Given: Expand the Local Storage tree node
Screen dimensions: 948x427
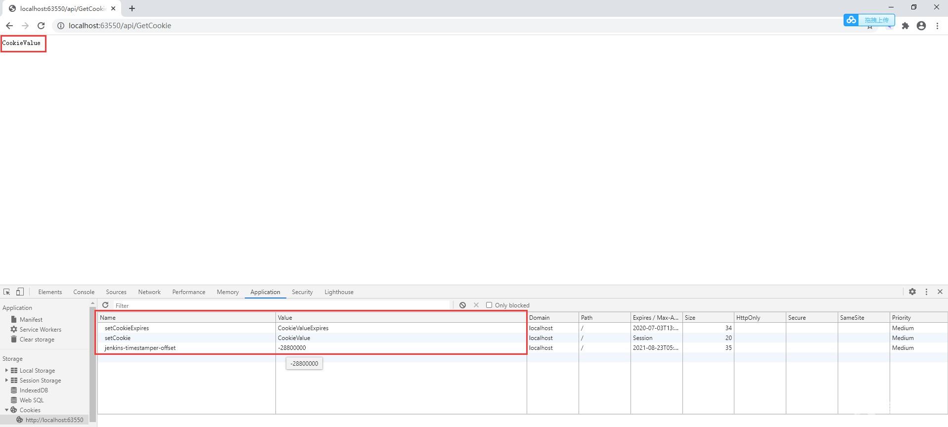Looking at the screenshot, I should point(6,370).
